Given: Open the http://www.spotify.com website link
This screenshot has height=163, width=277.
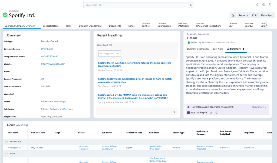Looking at the screenshot, I should pos(53,64).
